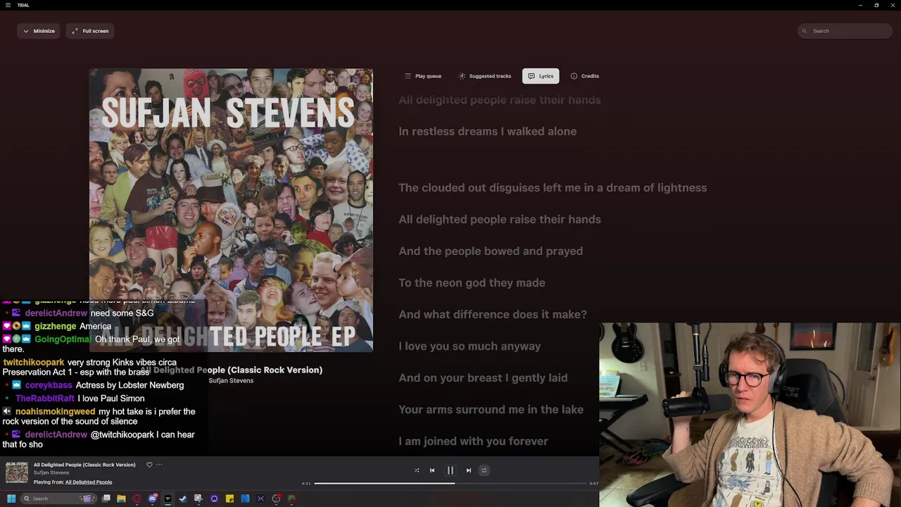The height and width of the screenshot is (507, 901).
Task: Open Sufjan Stevens artist in player bar
Action: pyautogui.click(x=51, y=472)
